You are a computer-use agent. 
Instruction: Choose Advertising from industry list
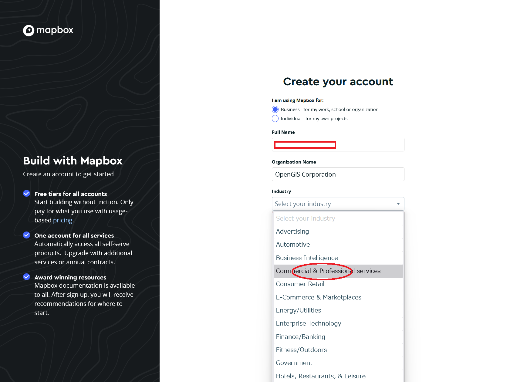tap(292, 232)
